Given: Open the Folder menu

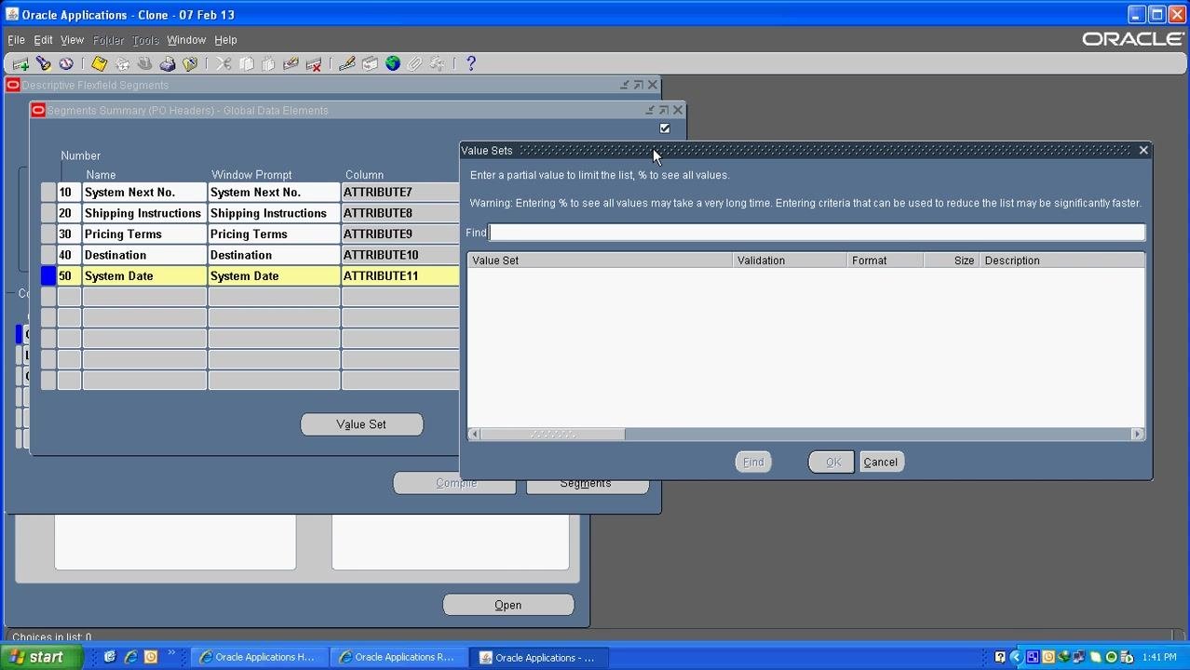Looking at the screenshot, I should click(108, 40).
